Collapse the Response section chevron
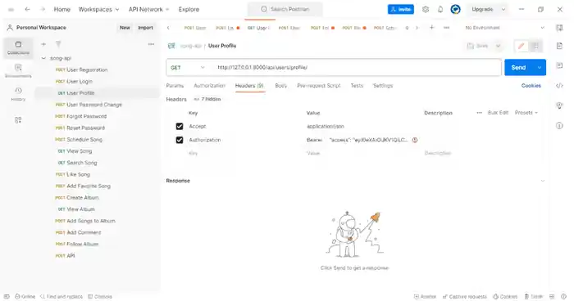574x301 pixels. click(x=543, y=181)
